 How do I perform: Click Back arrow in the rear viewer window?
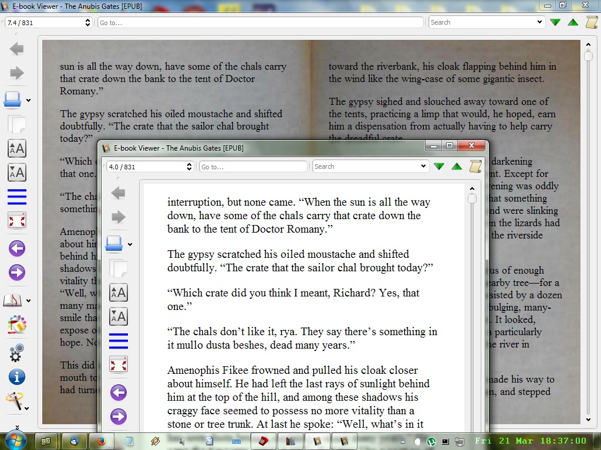[x=16, y=49]
